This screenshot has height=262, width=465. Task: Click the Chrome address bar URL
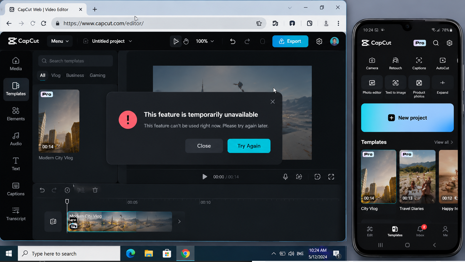tap(103, 23)
